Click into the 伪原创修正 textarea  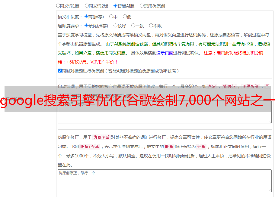165,181
